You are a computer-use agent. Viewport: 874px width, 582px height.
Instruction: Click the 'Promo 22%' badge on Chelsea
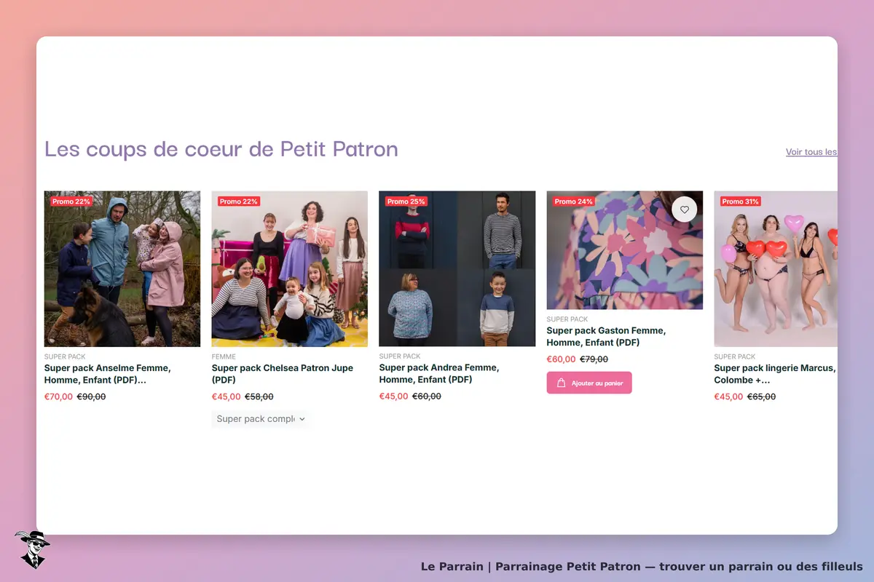coord(239,202)
